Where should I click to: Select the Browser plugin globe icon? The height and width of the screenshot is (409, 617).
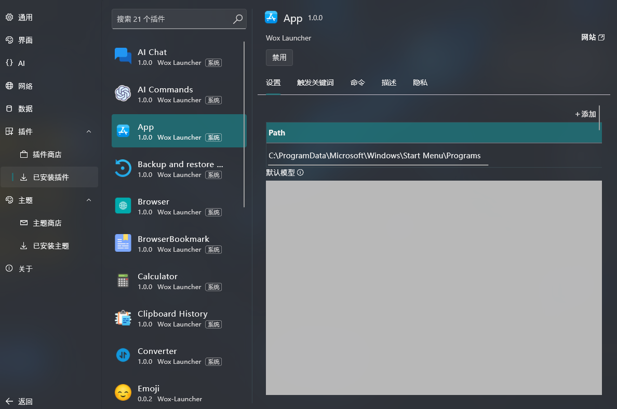tap(123, 206)
